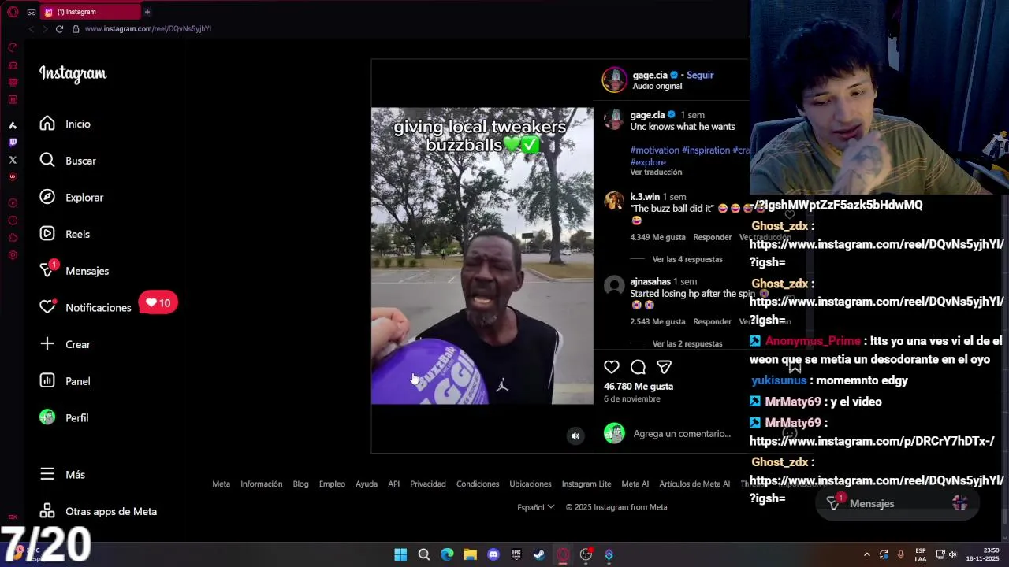This screenshot has height=567, width=1009.
Task: Click the address bar URL
Action: click(147, 29)
